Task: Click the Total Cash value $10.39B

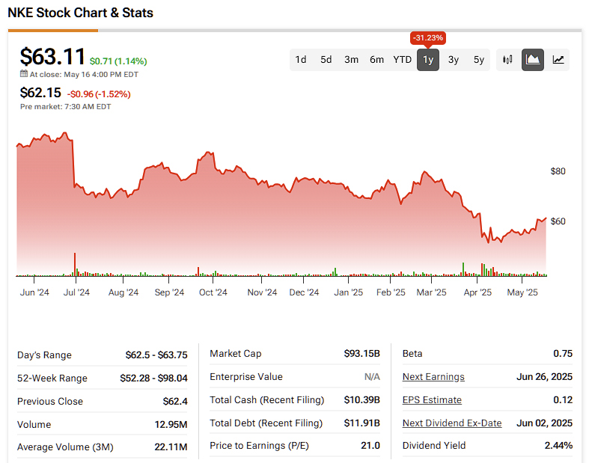Action: pyautogui.click(x=361, y=400)
